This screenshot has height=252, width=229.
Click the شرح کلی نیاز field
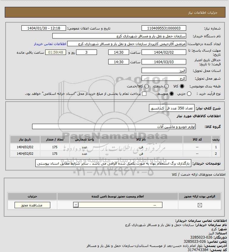pyautogui.click(x=172, y=108)
